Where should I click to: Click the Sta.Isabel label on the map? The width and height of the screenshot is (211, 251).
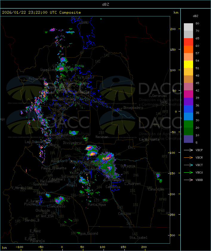point(138,238)
